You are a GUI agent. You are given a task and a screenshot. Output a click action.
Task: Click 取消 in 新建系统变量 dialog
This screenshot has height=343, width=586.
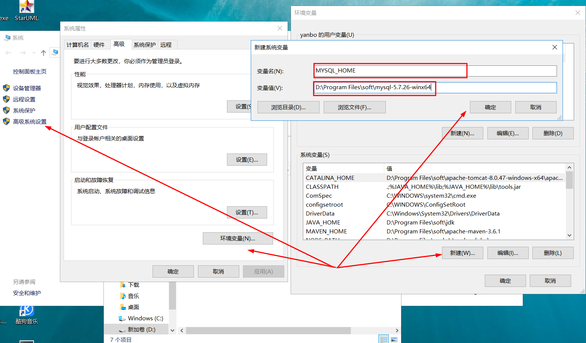536,107
